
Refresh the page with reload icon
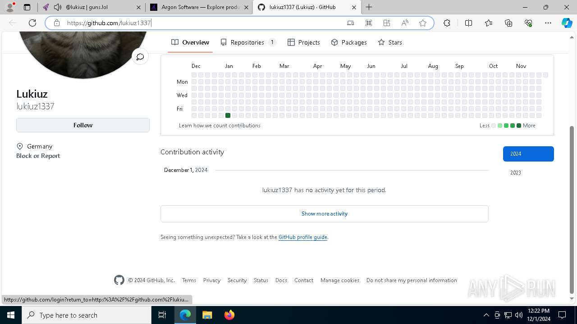click(32, 23)
